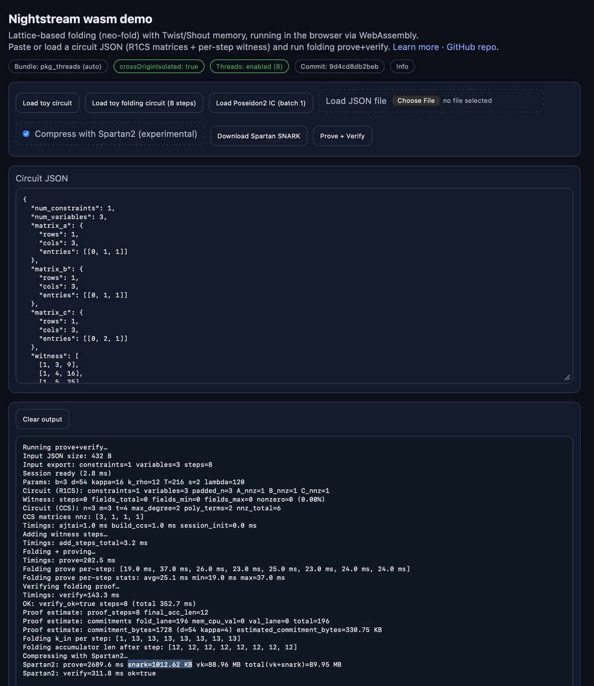The height and width of the screenshot is (686, 594).
Task: Click the 'OK: verify_ok=true steps=8' line
Action: tap(109, 604)
